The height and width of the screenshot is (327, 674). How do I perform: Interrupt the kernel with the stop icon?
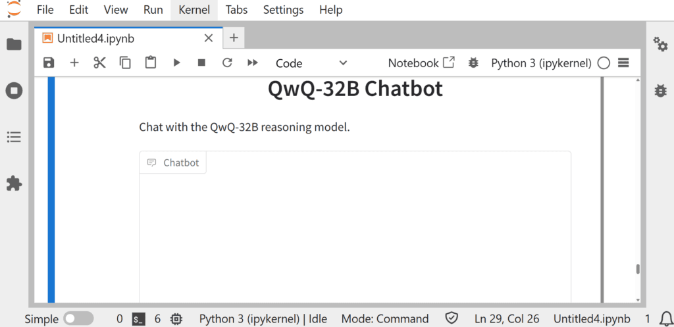202,63
